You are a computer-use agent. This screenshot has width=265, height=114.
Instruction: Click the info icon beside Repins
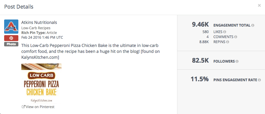(x=228, y=42)
